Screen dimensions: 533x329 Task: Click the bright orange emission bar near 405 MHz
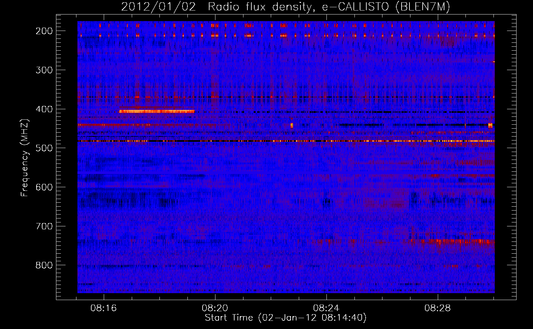pos(157,111)
